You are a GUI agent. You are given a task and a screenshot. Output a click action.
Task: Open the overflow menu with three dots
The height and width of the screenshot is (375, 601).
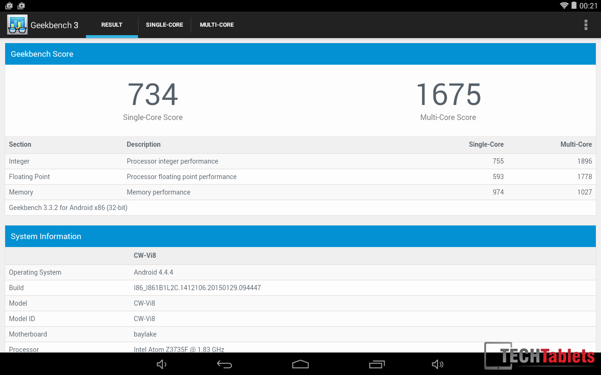pos(586,25)
